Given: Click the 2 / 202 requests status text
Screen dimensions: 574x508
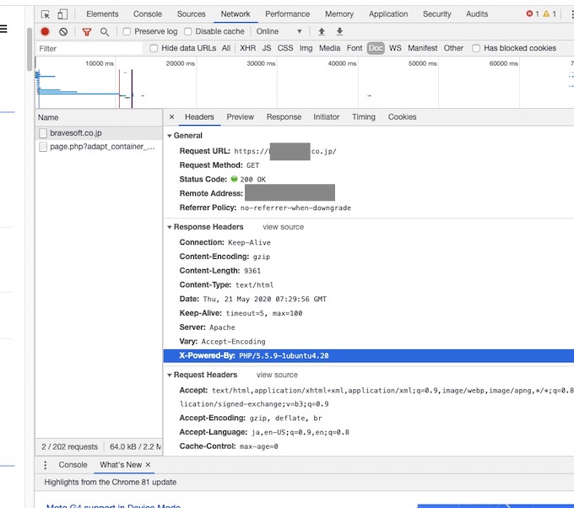Looking at the screenshot, I should click(69, 447).
